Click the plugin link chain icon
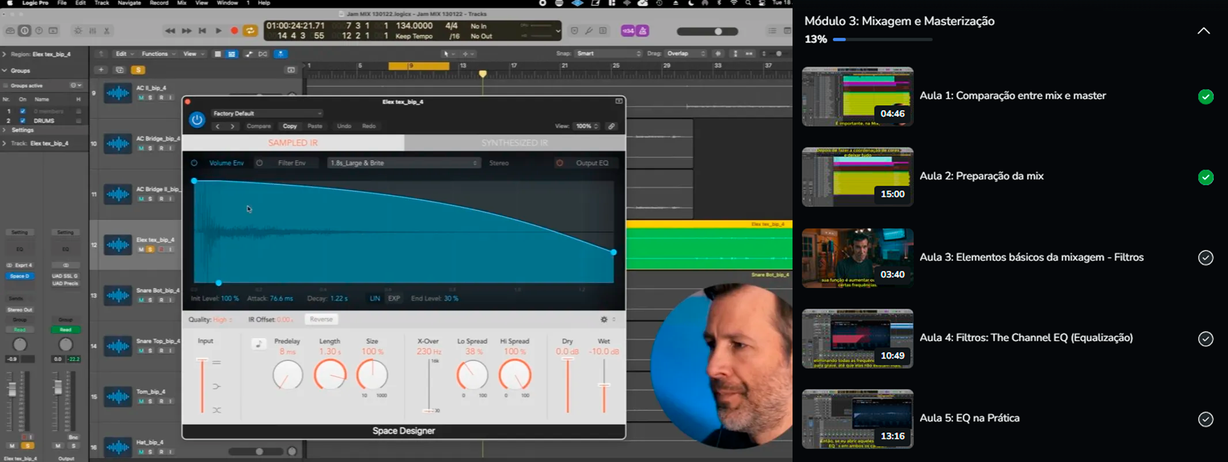 [611, 126]
